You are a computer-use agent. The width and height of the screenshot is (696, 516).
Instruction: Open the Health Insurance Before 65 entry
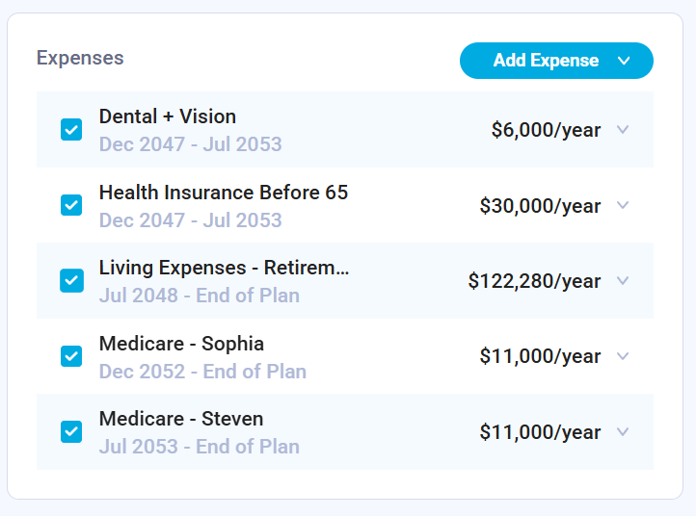click(224, 193)
